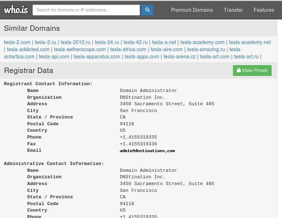This screenshot has height=218, width=282.
Task: Open tesla-aire.com link
Action: (x=166, y=49)
